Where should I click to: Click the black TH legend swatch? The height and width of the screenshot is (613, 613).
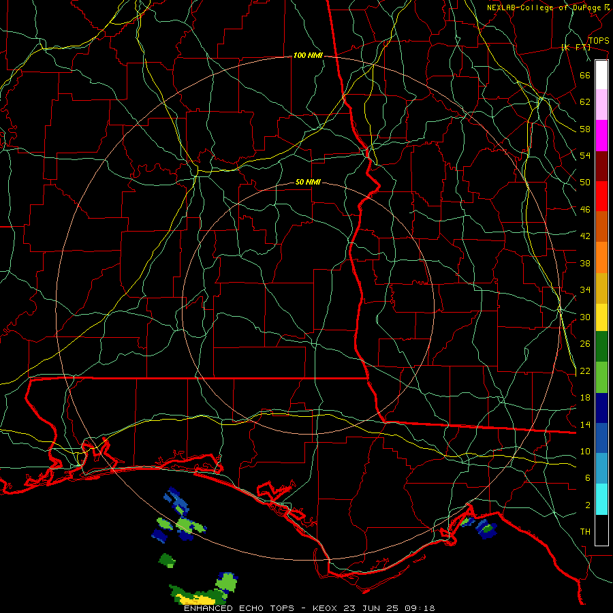click(601, 530)
